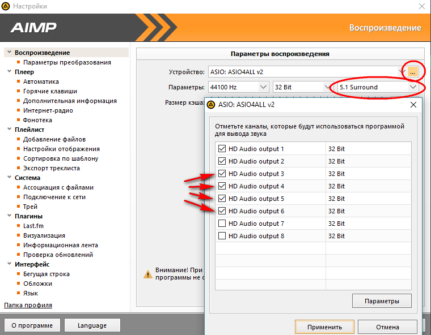Open Горячие клавиши settings page
The image size is (431, 335).
coord(50,91)
